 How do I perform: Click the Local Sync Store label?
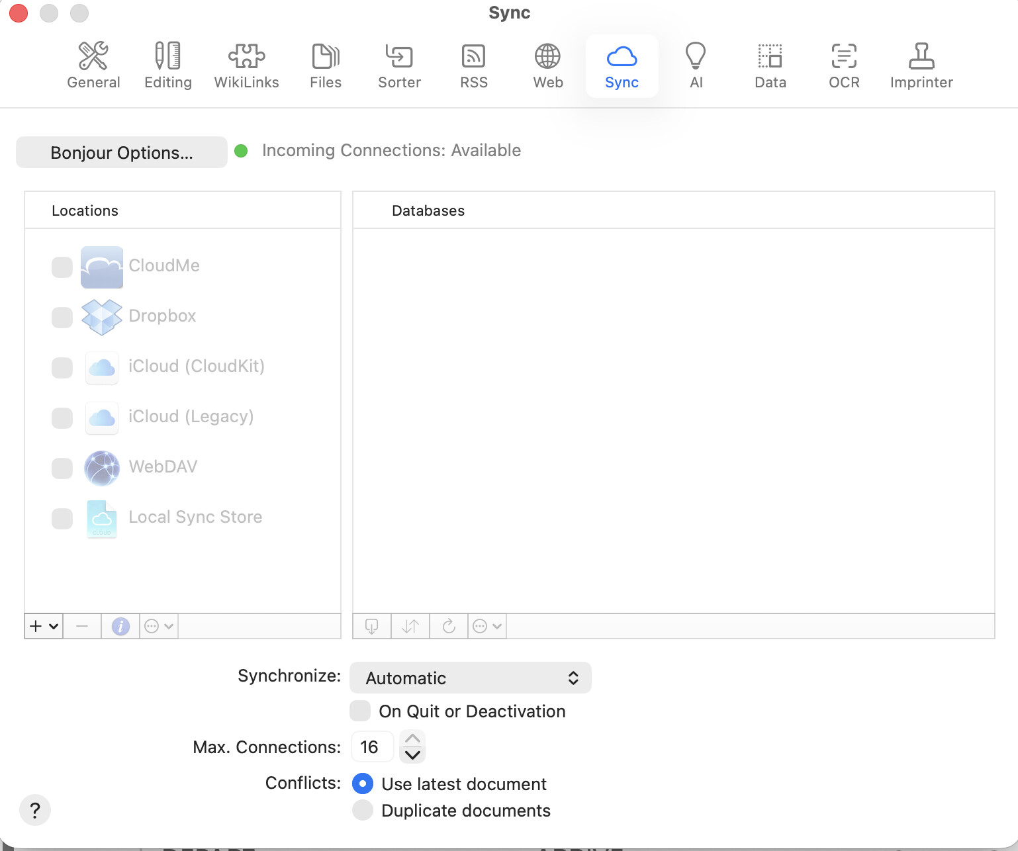click(195, 517)
